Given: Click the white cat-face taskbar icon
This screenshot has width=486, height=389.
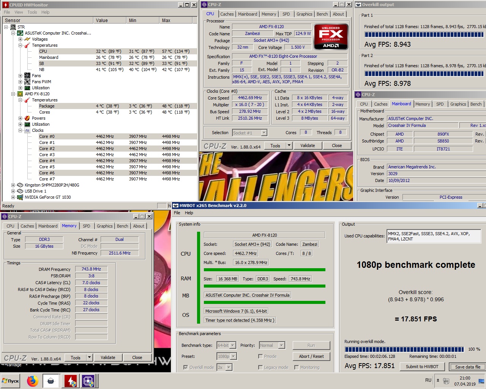Looking at the screenshot, I should pyautogui.click(x=50, y=381).
